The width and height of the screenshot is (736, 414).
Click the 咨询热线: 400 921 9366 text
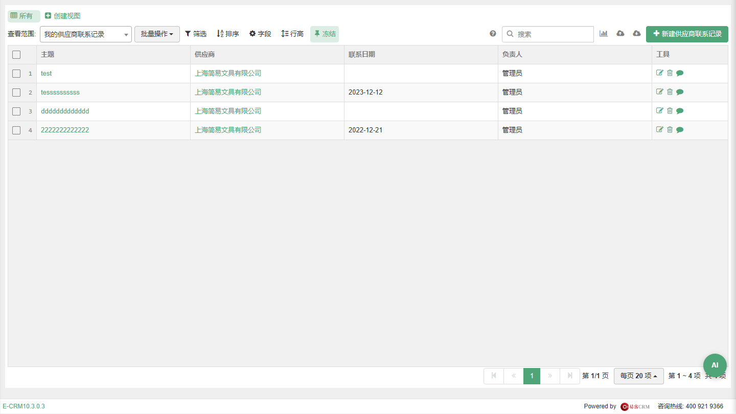[691, 406]
